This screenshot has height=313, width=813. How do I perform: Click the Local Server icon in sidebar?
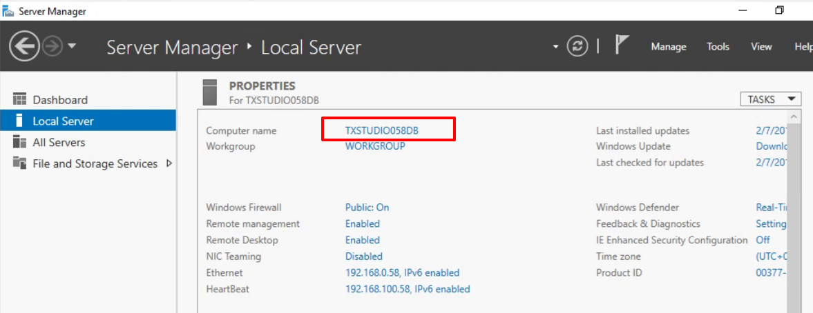tap(20, 121)
